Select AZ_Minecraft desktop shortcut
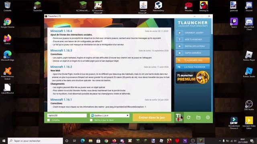The height and width of the screenshot is (144, 257). [x=83, y=6]
